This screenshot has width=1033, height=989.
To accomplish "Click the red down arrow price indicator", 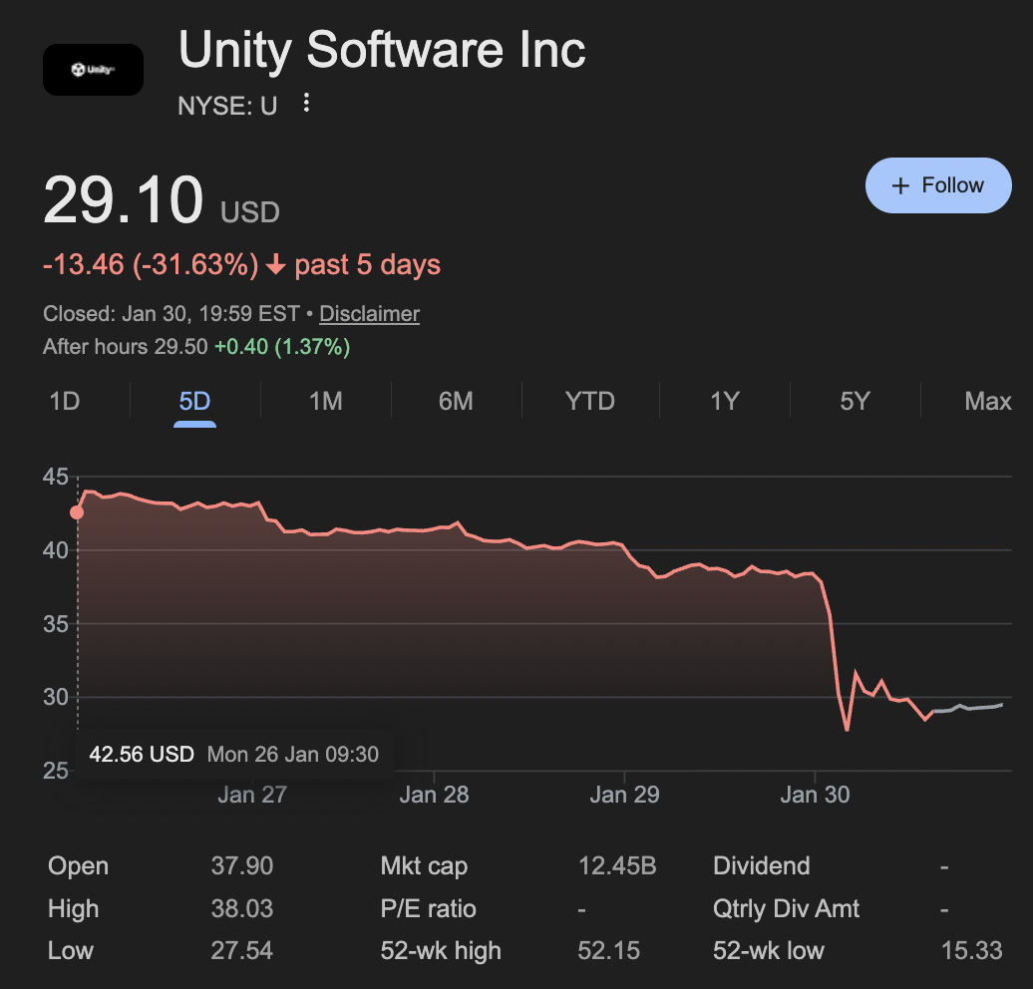I will (276, 266).
